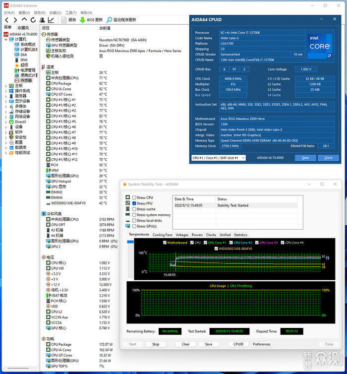
Task: Click the refresh icon in AIDA64 toolbar
Action: [x=33, y=20]
